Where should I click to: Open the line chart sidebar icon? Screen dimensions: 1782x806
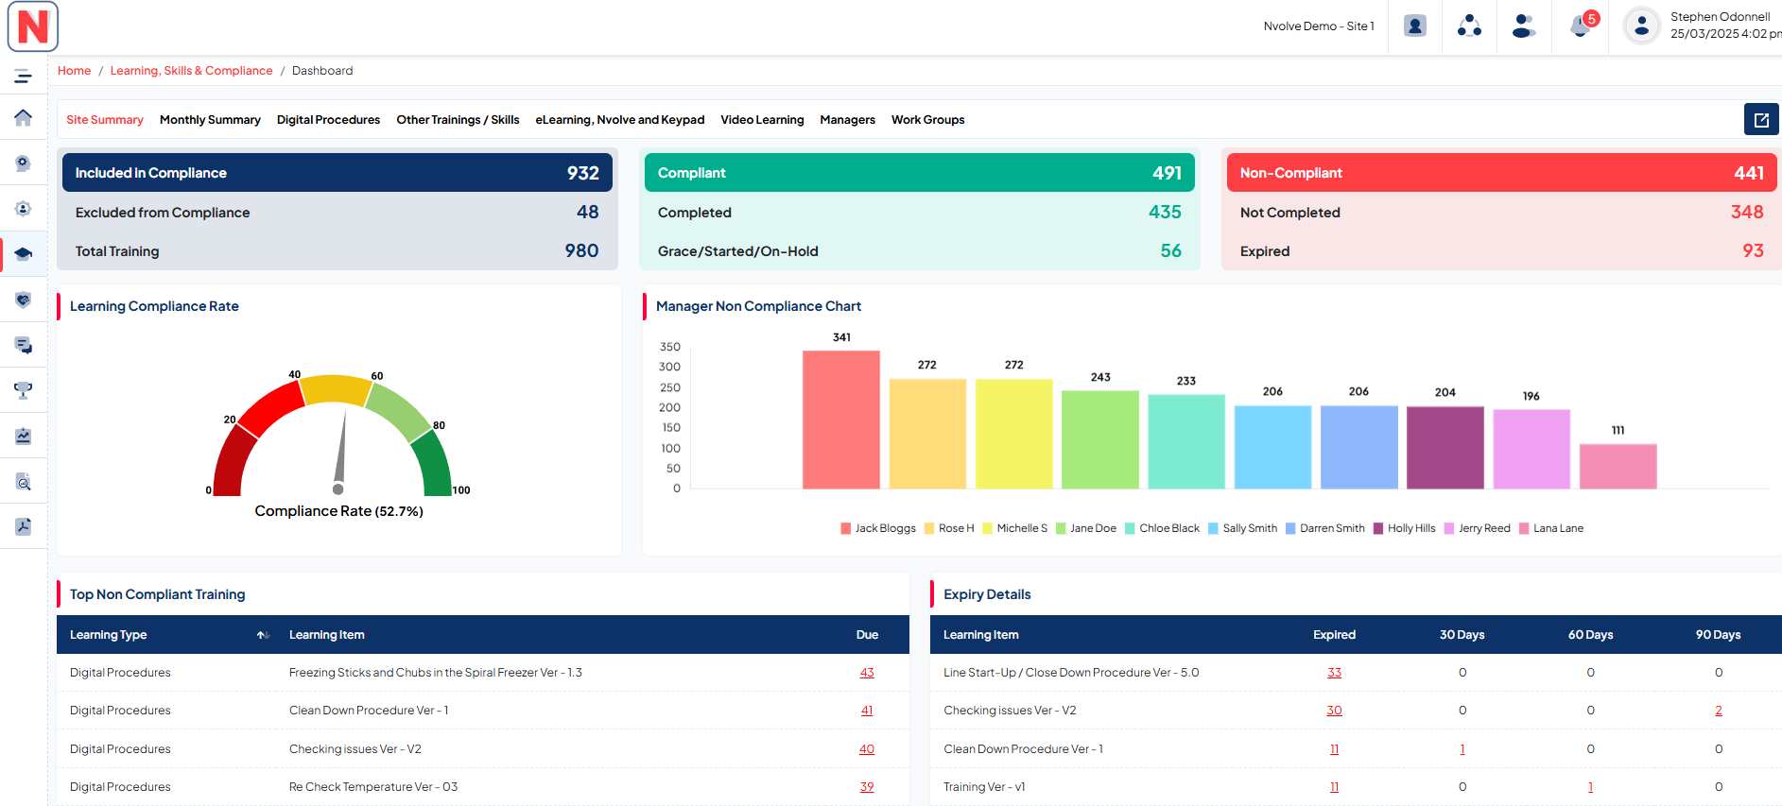pyautogui.click(x=24, y=436)
